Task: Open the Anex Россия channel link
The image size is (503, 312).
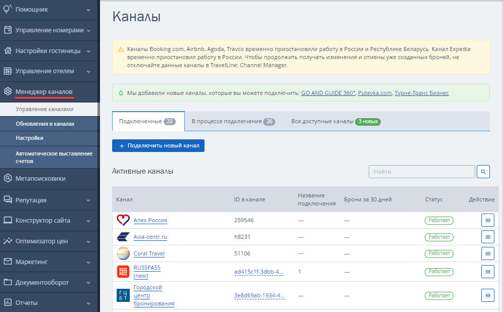Action: click(x=150, y=220)
